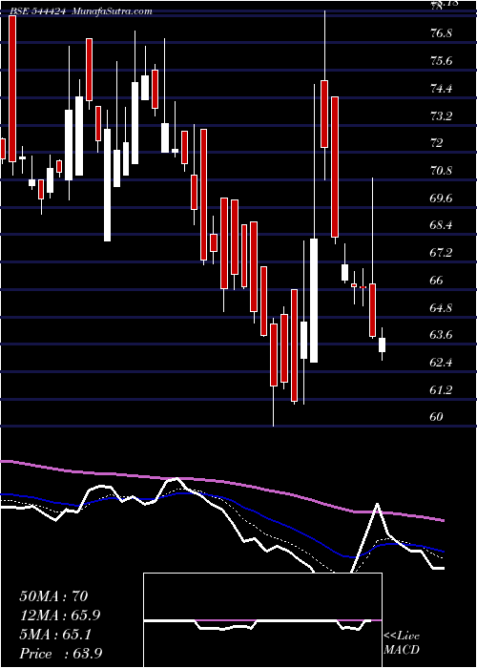Click the 12MA : 65.9 readout
This screenshot has height=668, width=477.
(60, 616)
